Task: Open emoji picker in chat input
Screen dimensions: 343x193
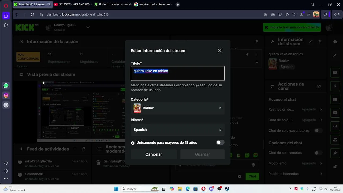Action: (253, 165)
